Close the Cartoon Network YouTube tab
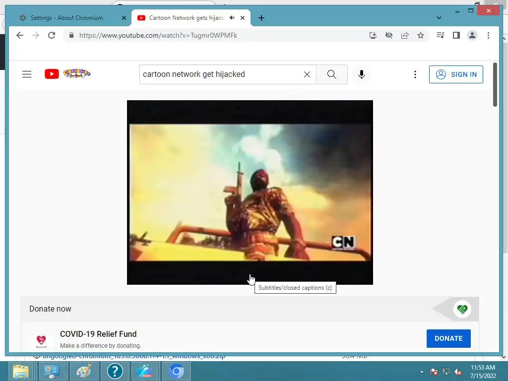 243,18
